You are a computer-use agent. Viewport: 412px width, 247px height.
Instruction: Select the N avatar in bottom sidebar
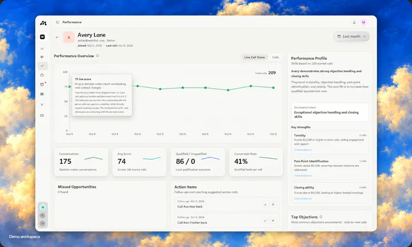coord(43,207)
